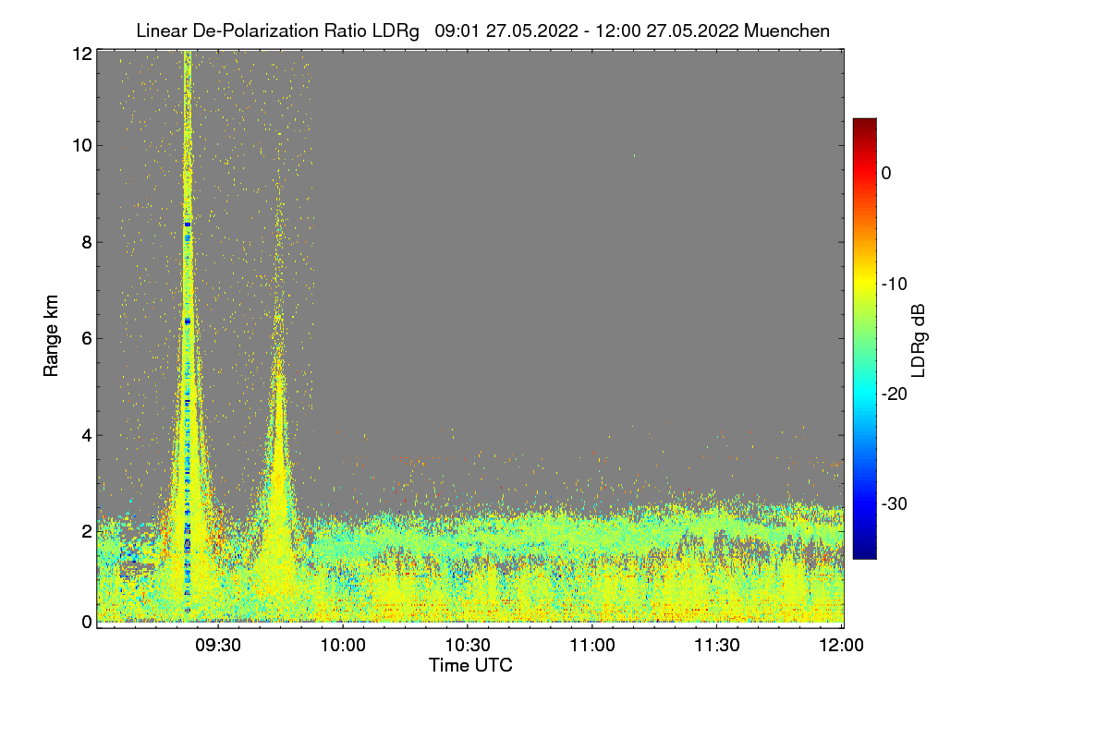Click the dark blue bottom of colorbar
The image size is (1109, 739).
[864, 552]
